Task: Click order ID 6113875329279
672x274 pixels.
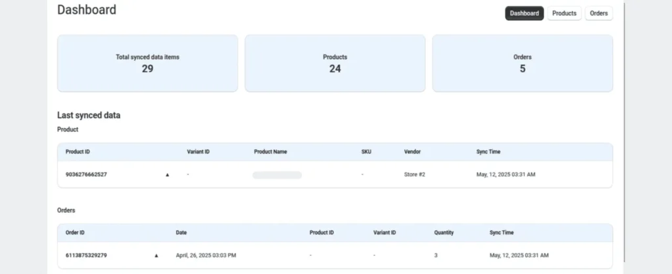Action: click(x=86, y=255)
